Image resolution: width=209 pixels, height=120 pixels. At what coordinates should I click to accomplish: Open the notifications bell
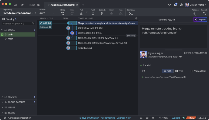point(175,5)
